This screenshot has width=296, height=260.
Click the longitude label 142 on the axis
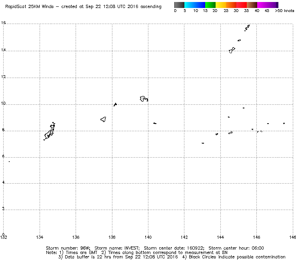184,237
